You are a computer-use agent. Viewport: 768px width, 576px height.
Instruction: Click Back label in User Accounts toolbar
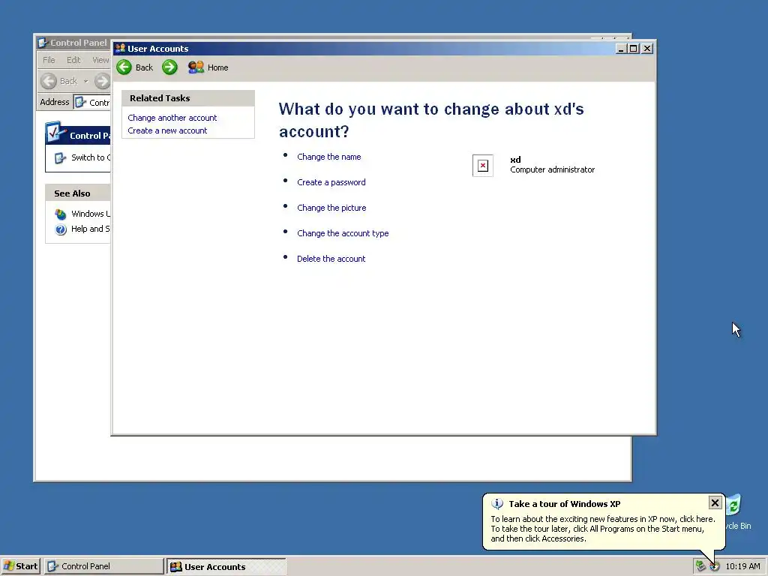coord(144,67)
